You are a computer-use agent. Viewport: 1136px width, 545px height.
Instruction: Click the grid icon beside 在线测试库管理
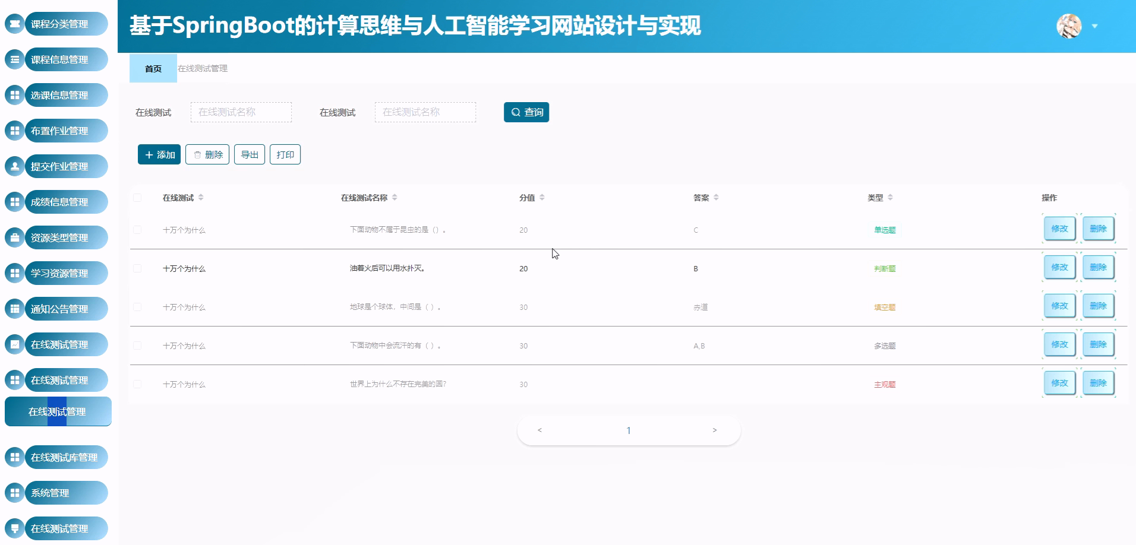click(x=15, y=457)
